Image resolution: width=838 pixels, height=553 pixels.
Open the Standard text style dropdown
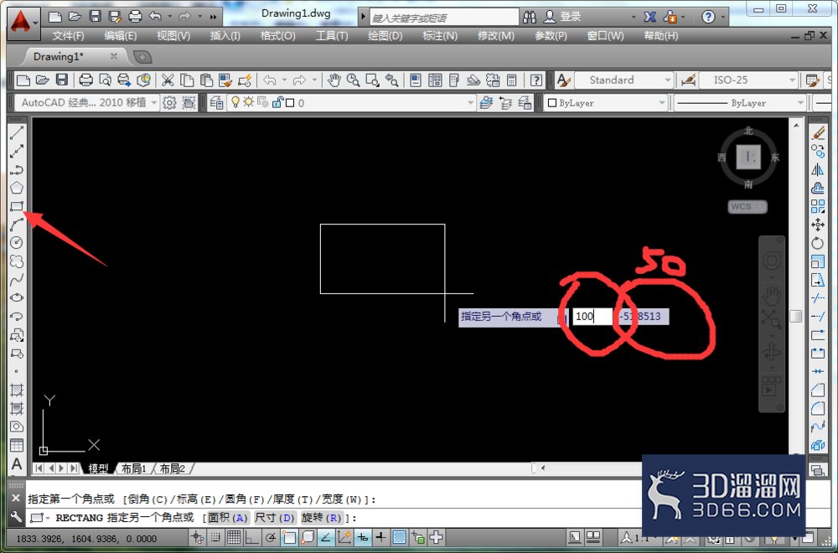click(x=623, y=80)
